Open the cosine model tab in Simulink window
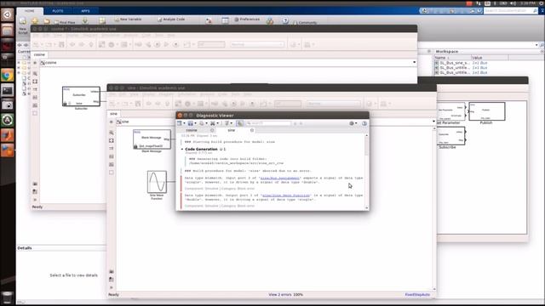545x306 pixels. pos(39,54)
